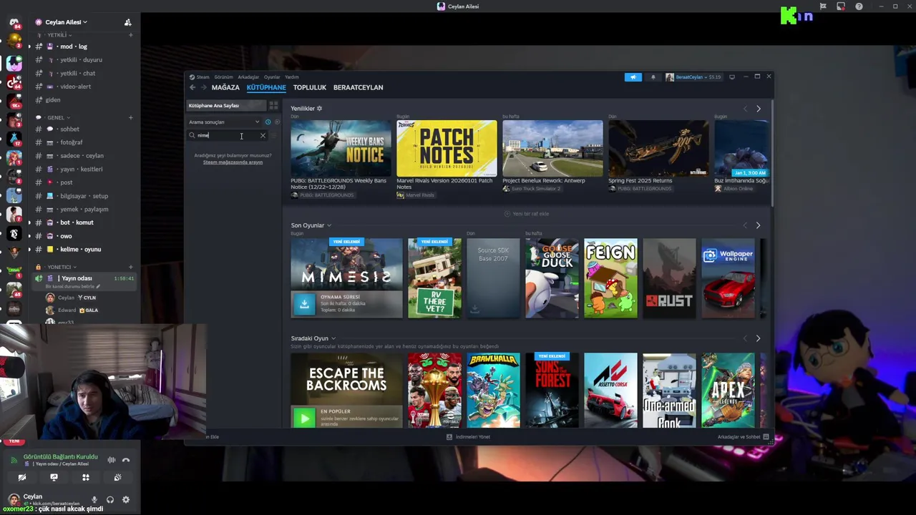The height and width of the screenshot is (515, 916).
Task: Select the KÜTÜPHANE tab
Action: click(266, 87)
